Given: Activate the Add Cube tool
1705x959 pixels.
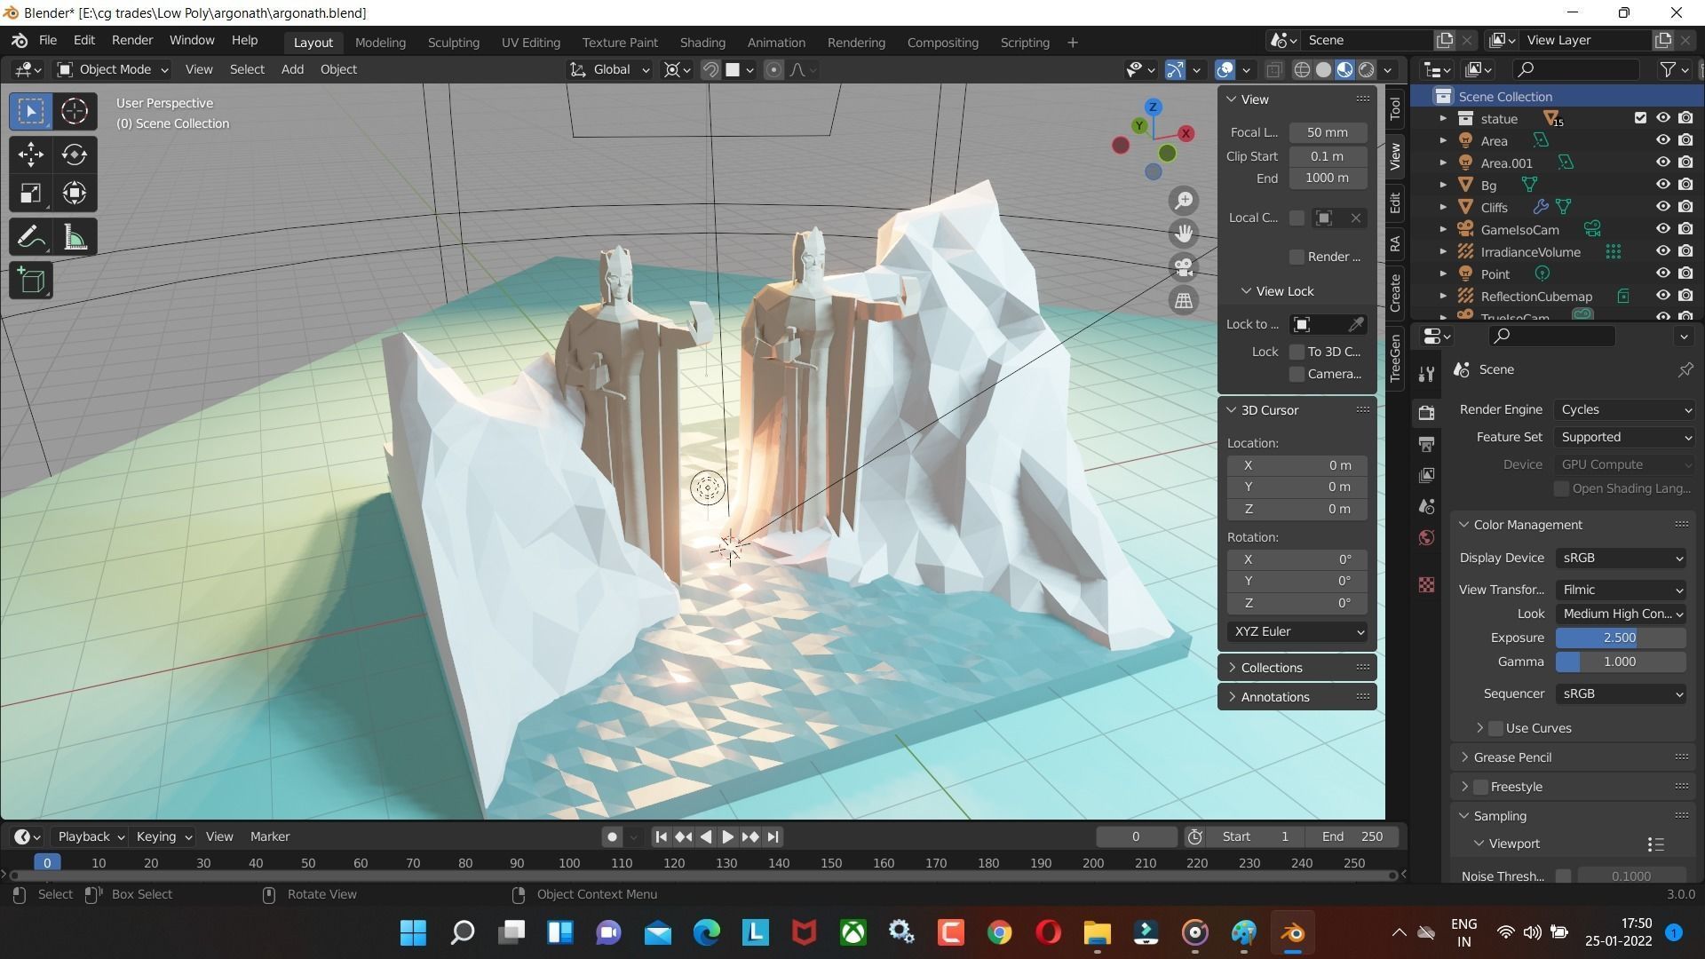Looking at the screenshot, I should tap(31, 281).
